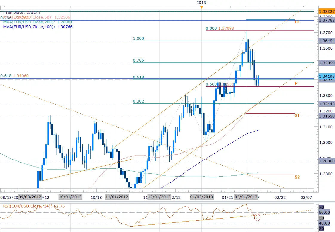Click the current price tag 1.34199
Screen dimensions: 335x232
click(x=327, y=76)
